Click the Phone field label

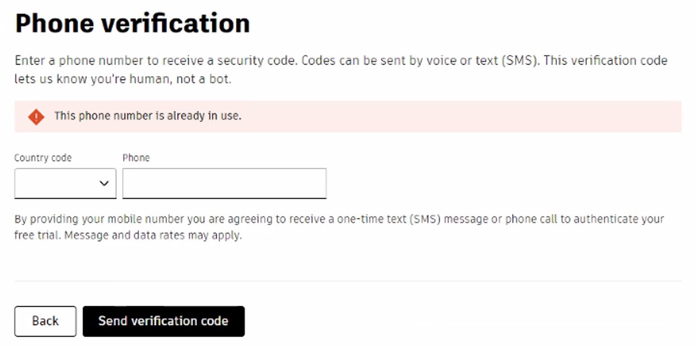[136, 158]
